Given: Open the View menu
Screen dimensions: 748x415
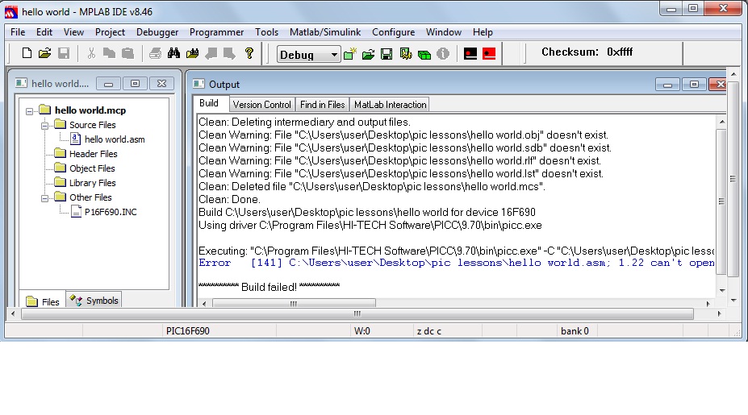Looking at the screenshot, I should click(73, 32).
